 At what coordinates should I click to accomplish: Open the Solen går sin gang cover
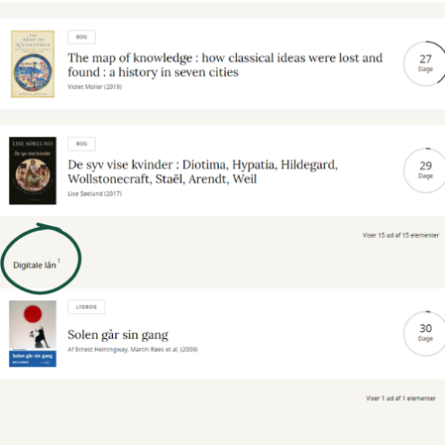(x=32, y=334)
